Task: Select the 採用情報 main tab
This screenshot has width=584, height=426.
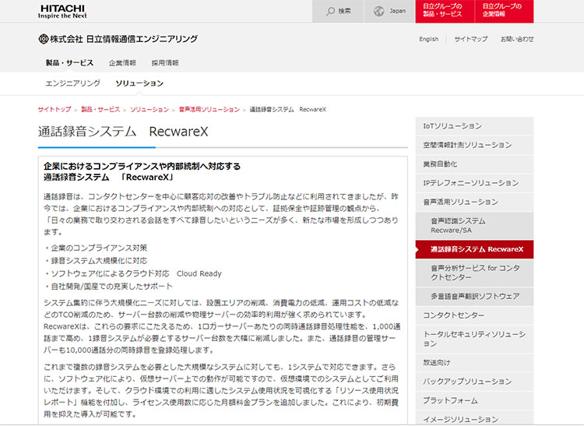Action: [165, 63]
